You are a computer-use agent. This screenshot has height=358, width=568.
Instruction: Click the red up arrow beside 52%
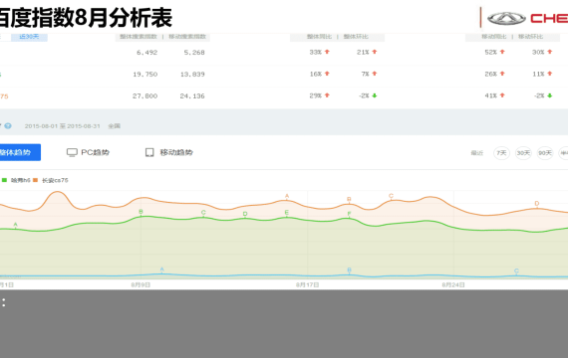click(502, 52)
